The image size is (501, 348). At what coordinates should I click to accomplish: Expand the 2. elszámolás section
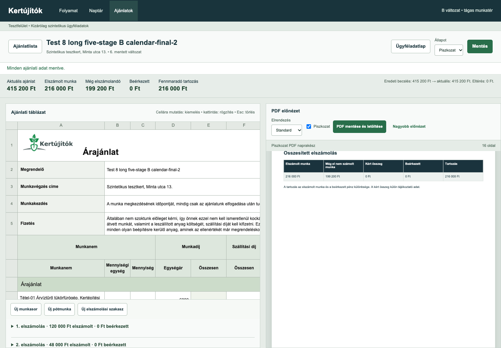tap(69, 345)
